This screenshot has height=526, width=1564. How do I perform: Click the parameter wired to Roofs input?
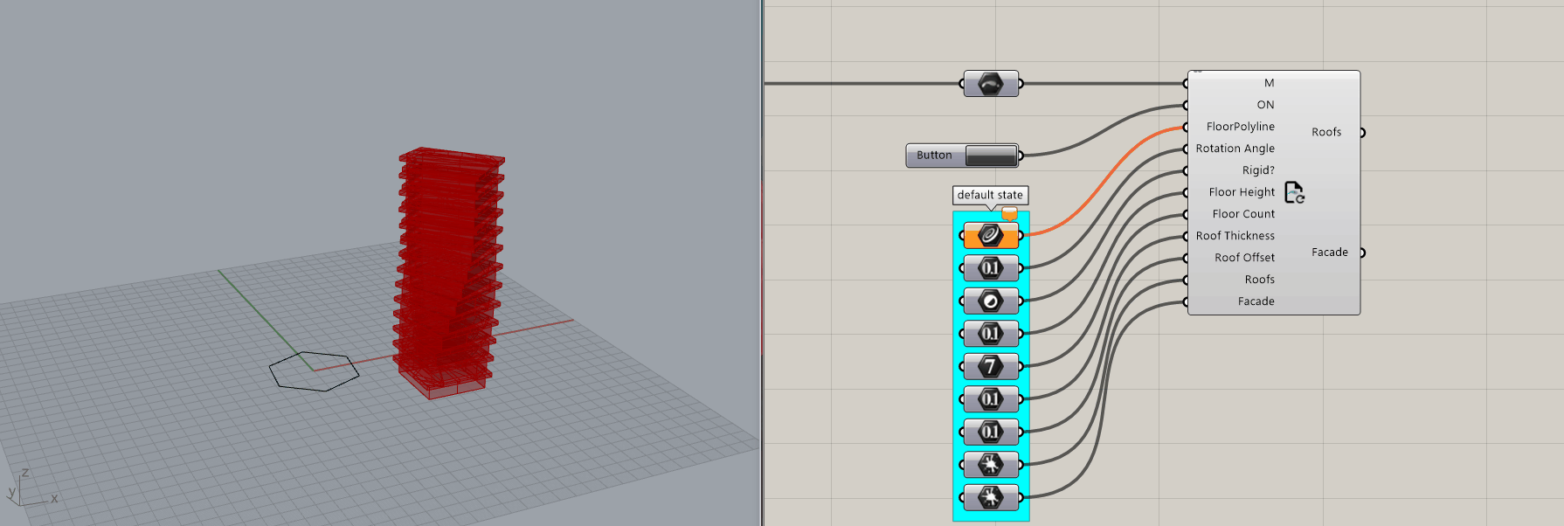click(991, 465)
